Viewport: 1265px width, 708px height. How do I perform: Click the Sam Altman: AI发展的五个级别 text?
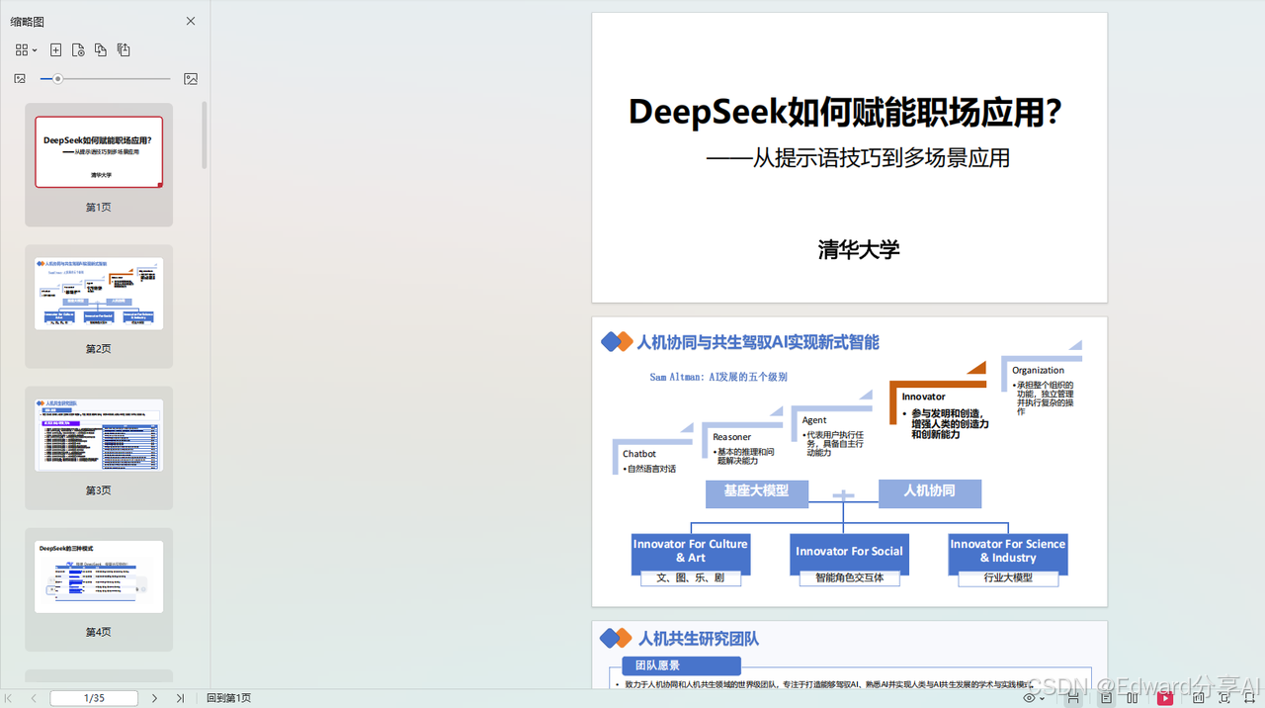pyautogui.click(x=718, y=377)
